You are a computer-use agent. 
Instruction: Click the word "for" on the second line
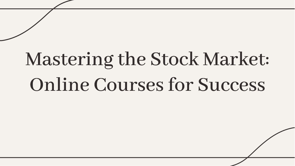(181, 84)
